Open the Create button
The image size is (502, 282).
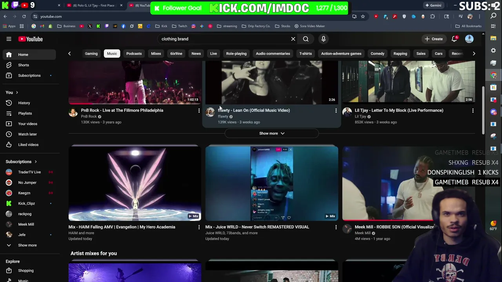click(433, 39)
